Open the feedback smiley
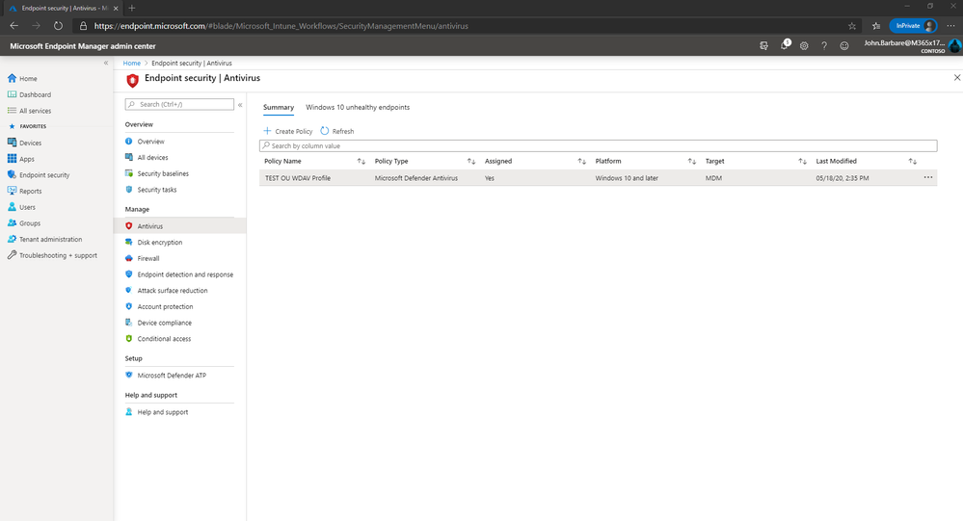Image resolution: width=963 pixels, height=521 pixels. 844,46
